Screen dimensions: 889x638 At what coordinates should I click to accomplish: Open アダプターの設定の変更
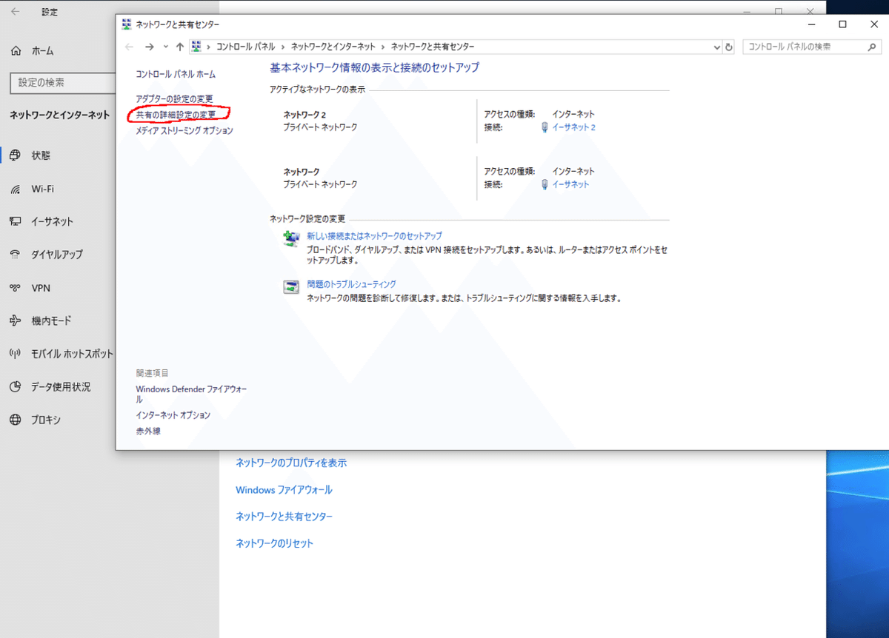coord(174,99)
